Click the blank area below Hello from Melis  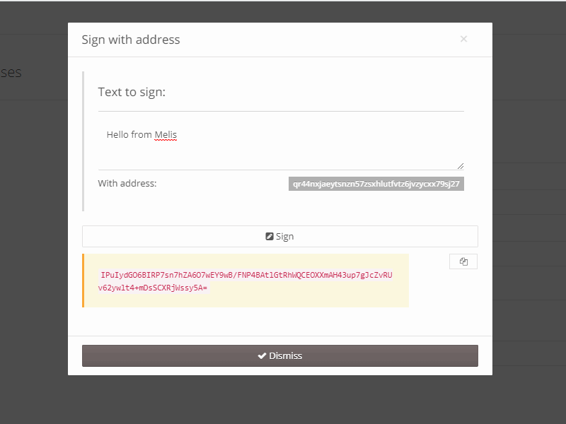click(281, 155)
